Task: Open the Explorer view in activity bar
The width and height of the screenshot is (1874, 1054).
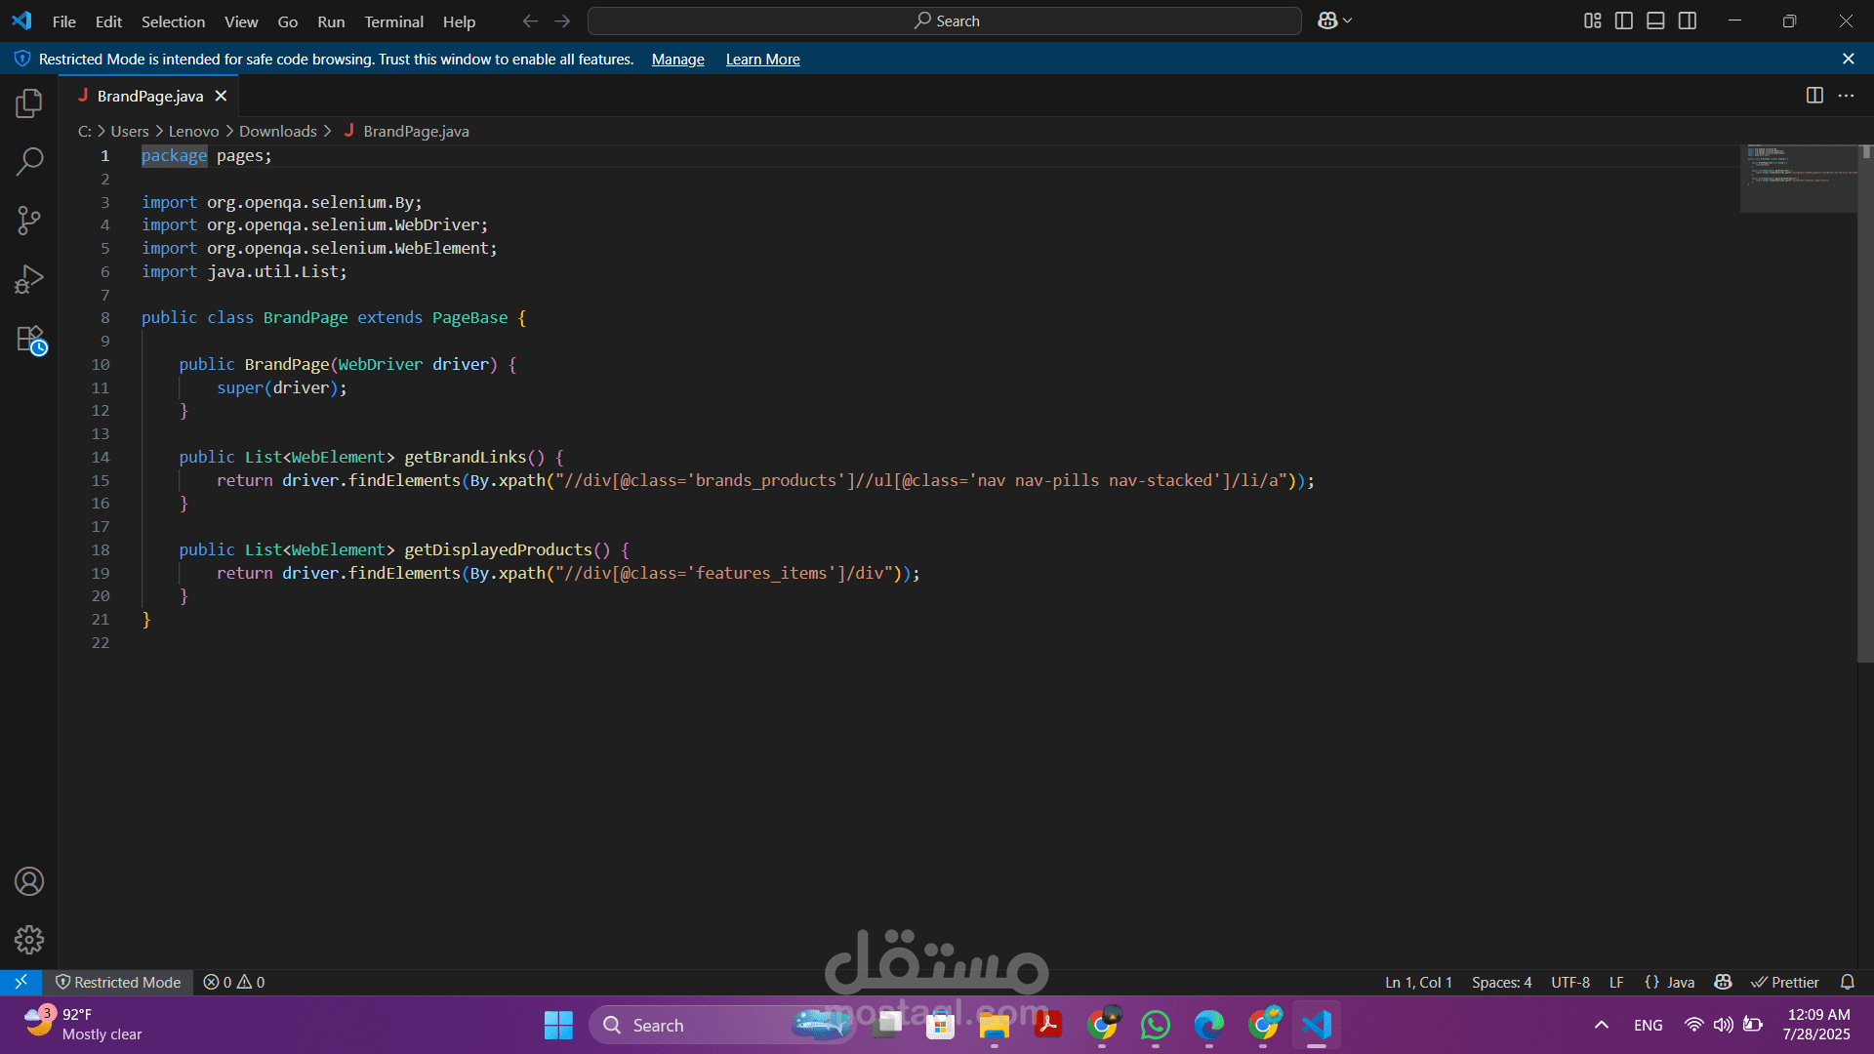Action: coord(29,103)
